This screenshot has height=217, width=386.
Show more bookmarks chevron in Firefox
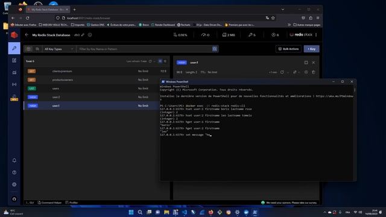tap(289, 25)
